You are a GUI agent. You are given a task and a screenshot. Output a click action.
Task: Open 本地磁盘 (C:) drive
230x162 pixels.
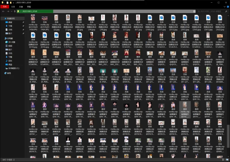tap(13, 68)
